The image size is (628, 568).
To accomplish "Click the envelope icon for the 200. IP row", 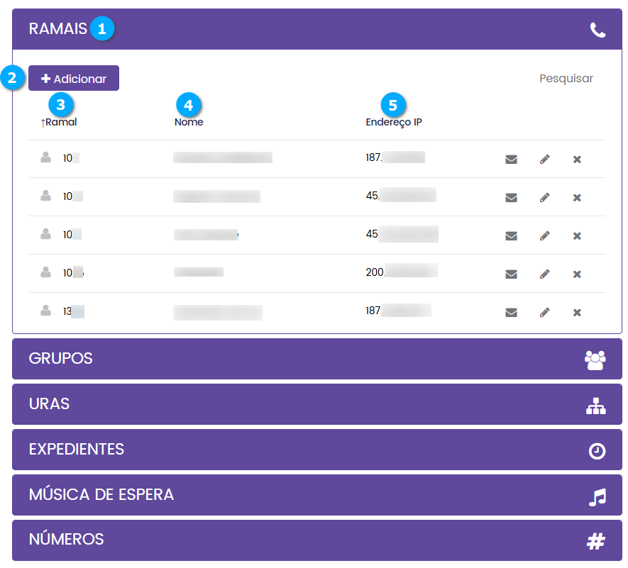I will tap(511, 274).
